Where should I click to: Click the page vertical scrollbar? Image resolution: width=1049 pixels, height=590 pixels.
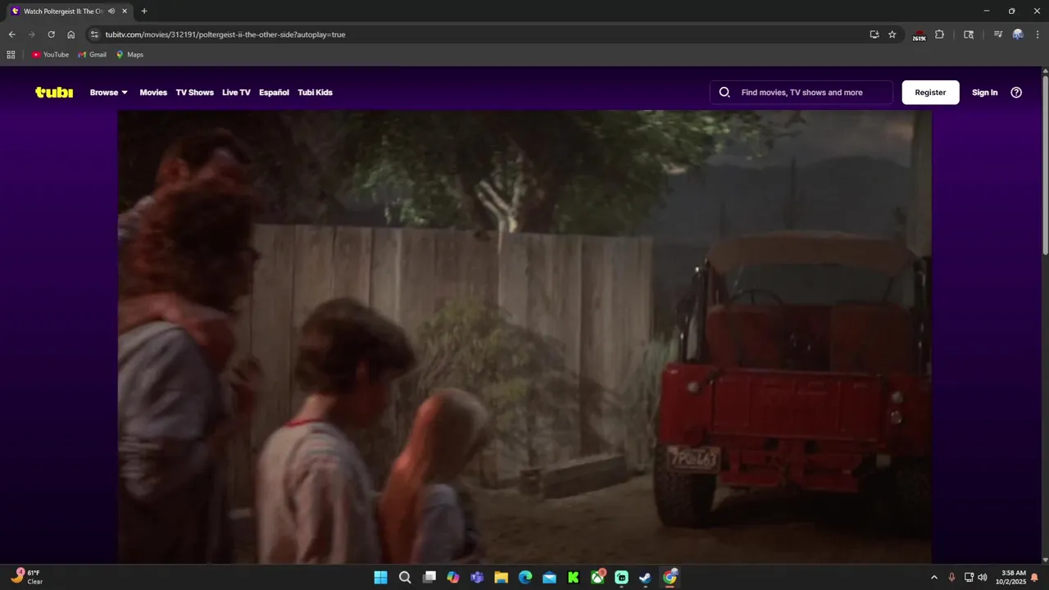tap(1045, 164)
